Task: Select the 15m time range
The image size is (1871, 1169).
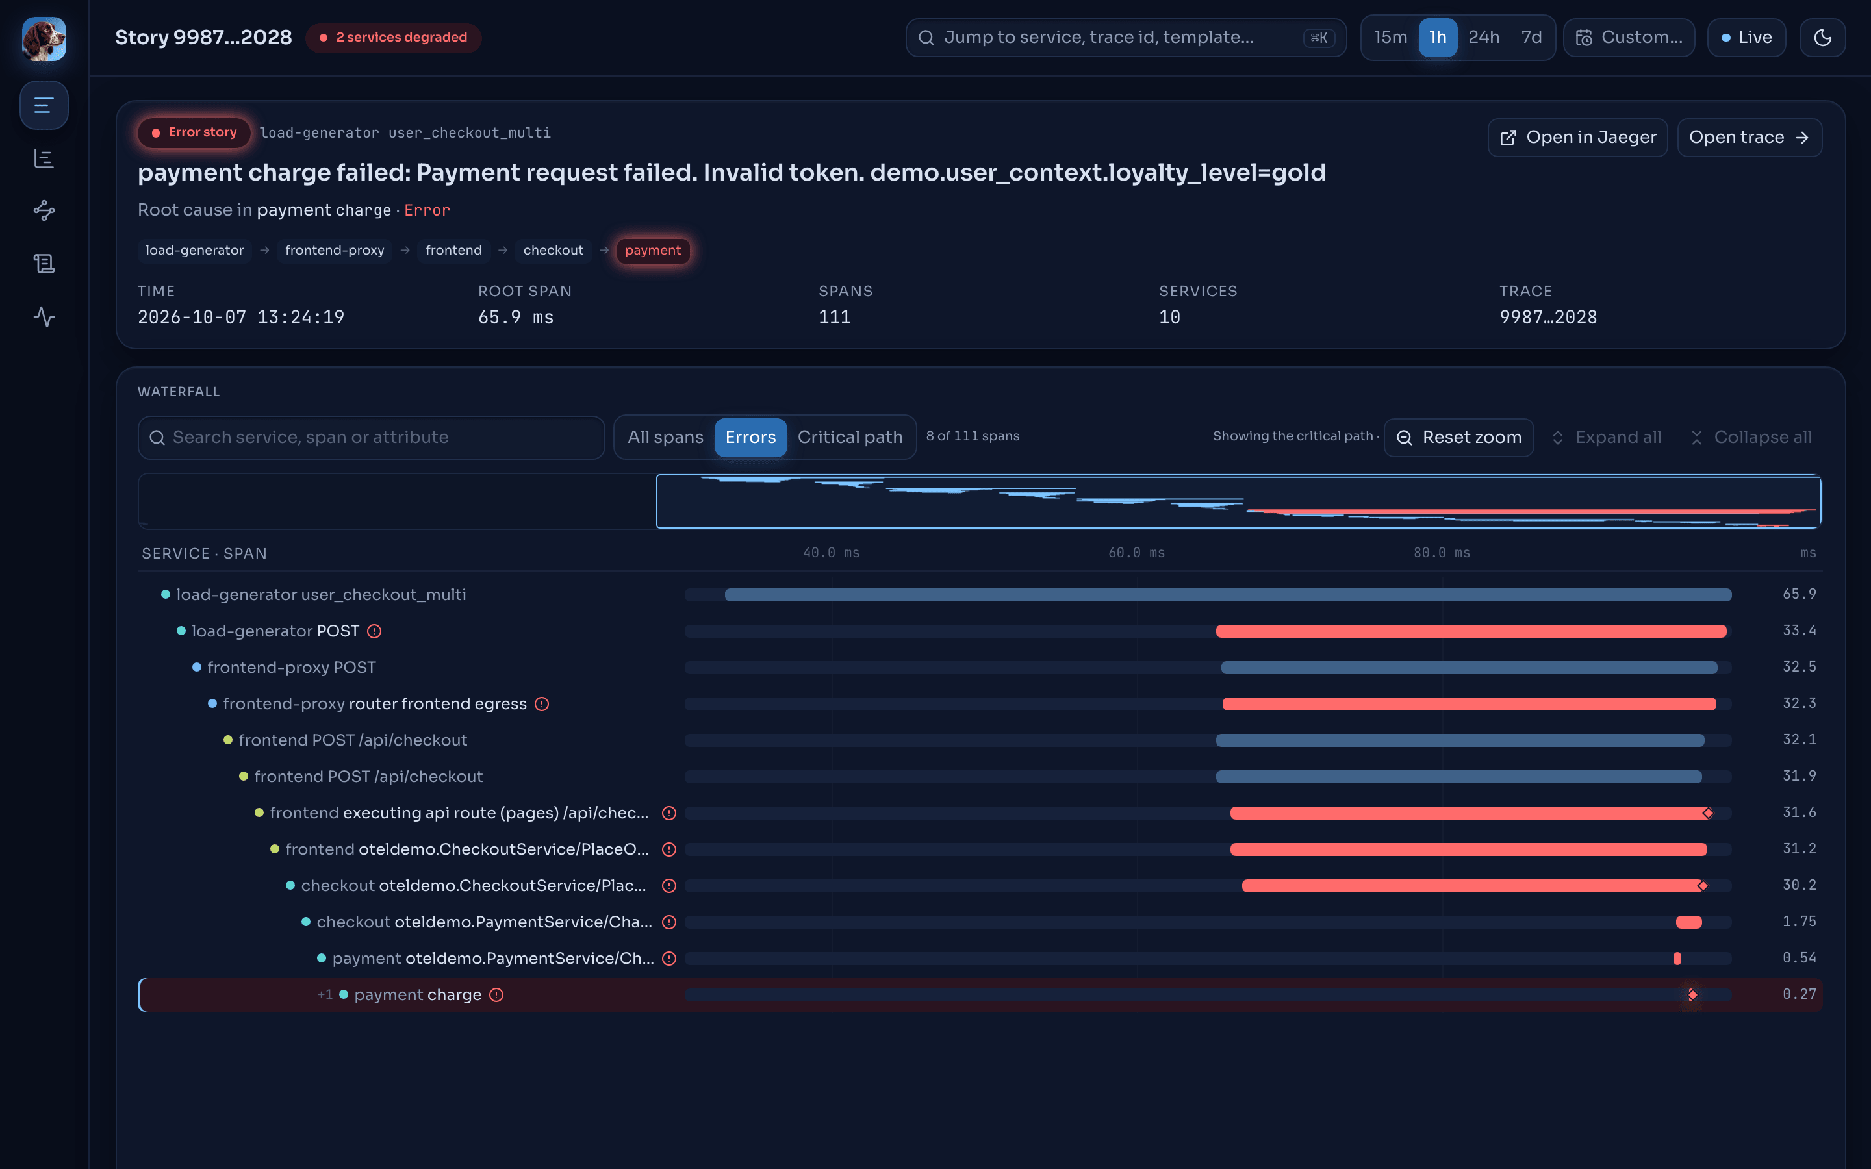Action: coord(1390,37)
